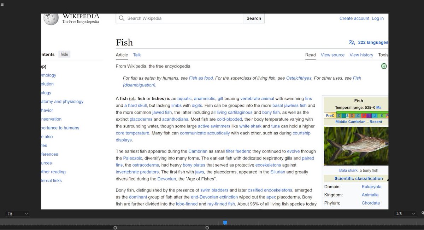Click the blue marker on the bottom ruler
This screenshot has width=424, height=230.
[225, 223]
